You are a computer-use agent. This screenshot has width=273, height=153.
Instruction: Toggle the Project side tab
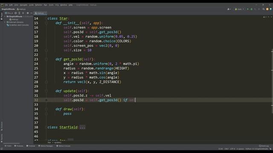2,16
